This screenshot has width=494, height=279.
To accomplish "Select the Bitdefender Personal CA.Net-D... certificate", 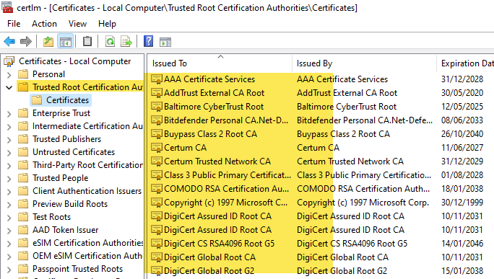I will 226,120.
